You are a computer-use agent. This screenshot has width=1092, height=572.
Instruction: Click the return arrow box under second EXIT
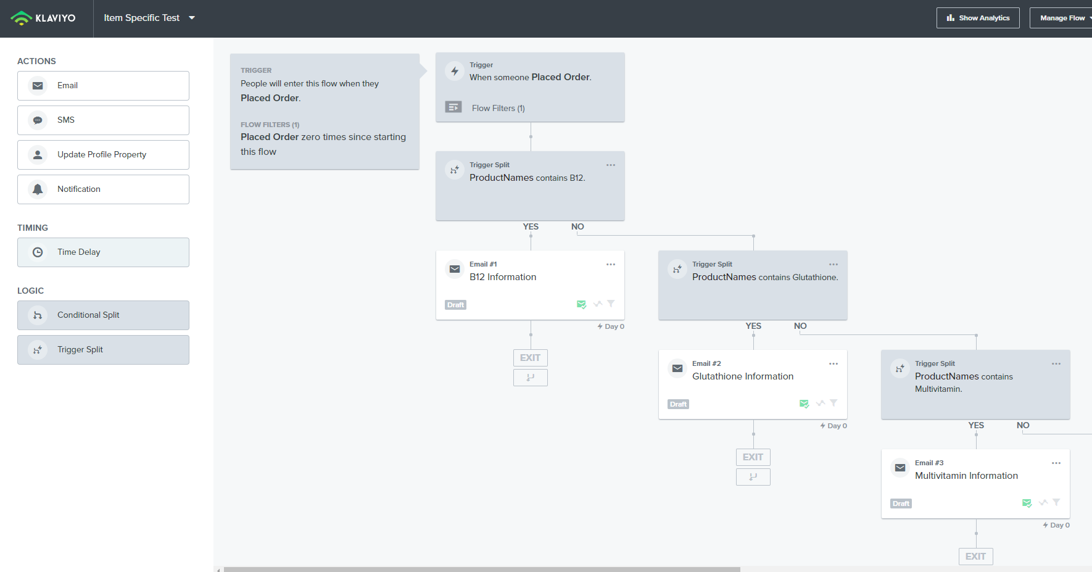[753, 477]
